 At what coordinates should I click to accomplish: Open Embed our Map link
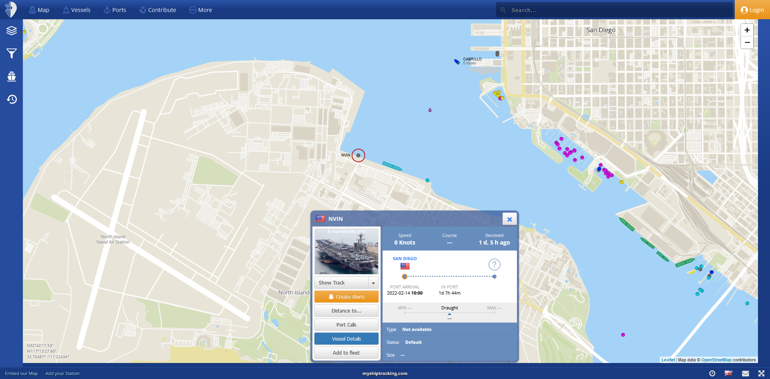coord(21,373)
